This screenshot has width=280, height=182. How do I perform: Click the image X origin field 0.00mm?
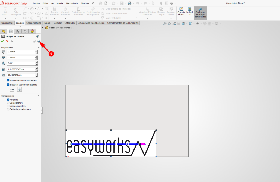coord(21,52)
